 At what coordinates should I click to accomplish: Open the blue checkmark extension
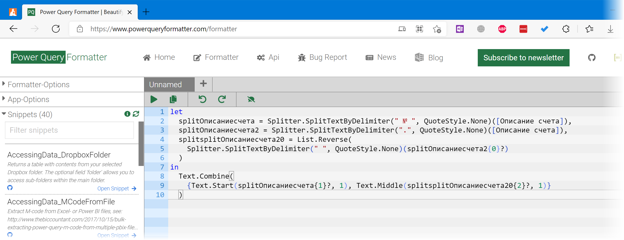click(x=544, y=29)
